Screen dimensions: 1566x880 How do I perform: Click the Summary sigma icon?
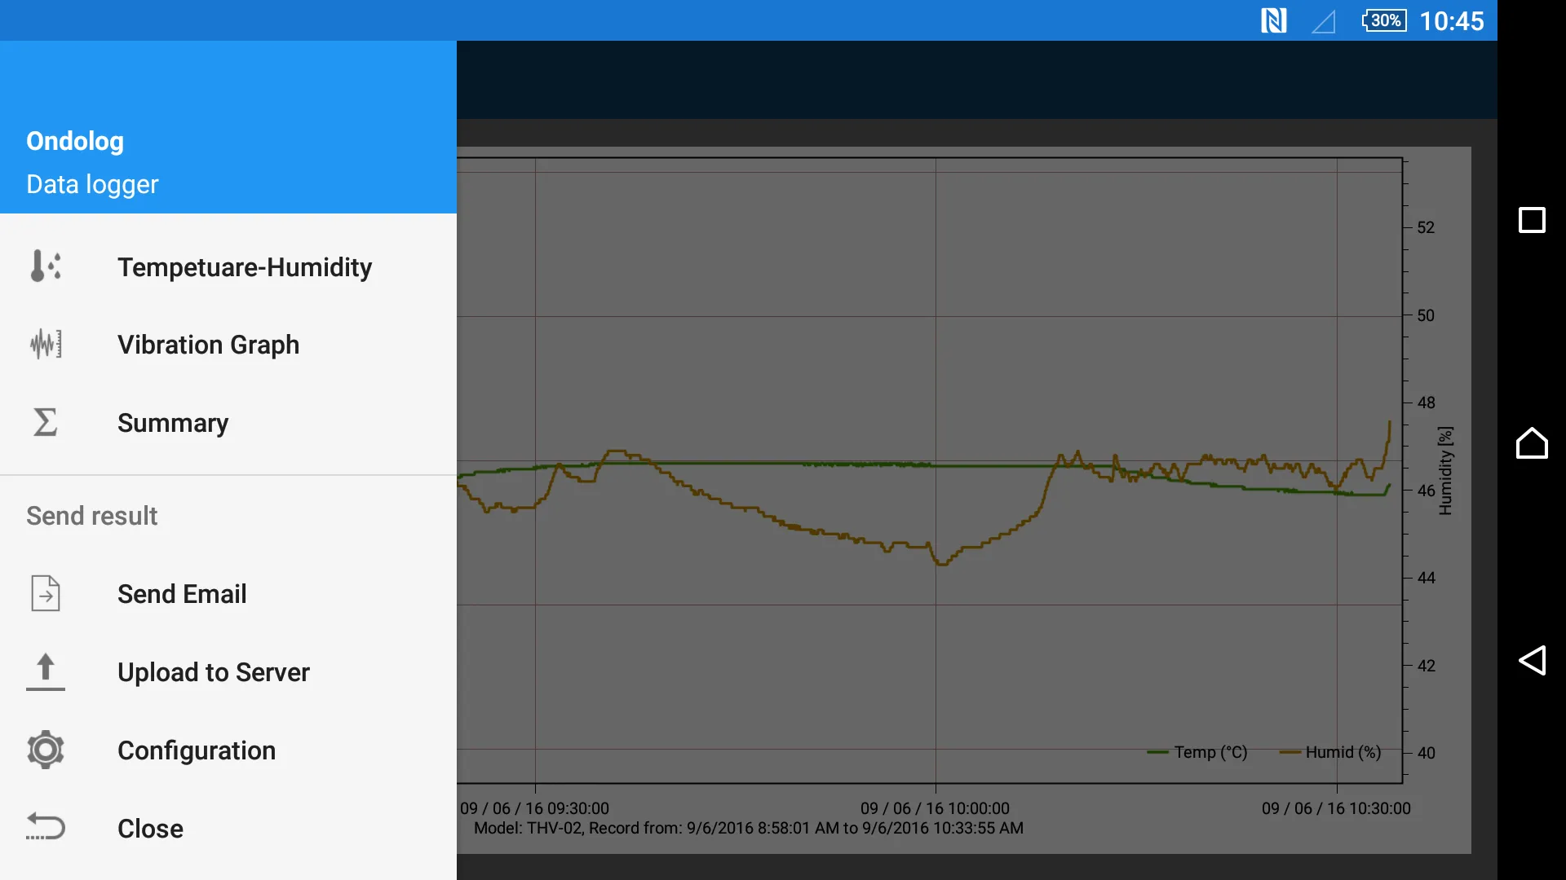tap(45, 421)
